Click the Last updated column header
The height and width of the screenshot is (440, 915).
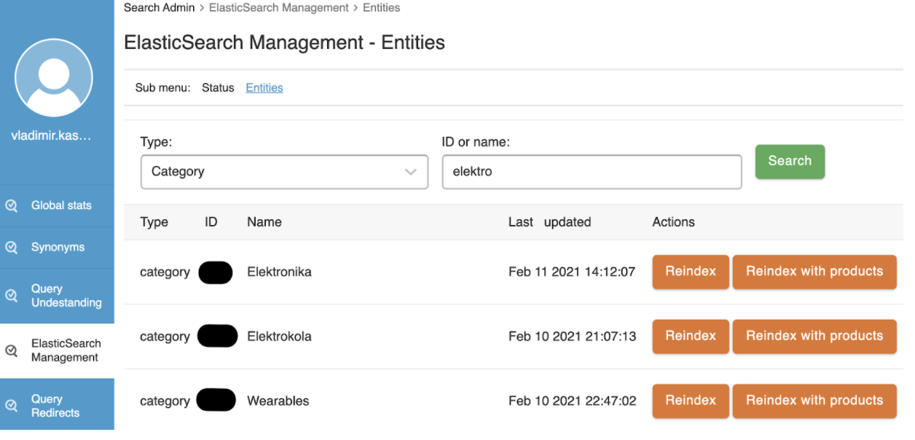click(549, 222)
